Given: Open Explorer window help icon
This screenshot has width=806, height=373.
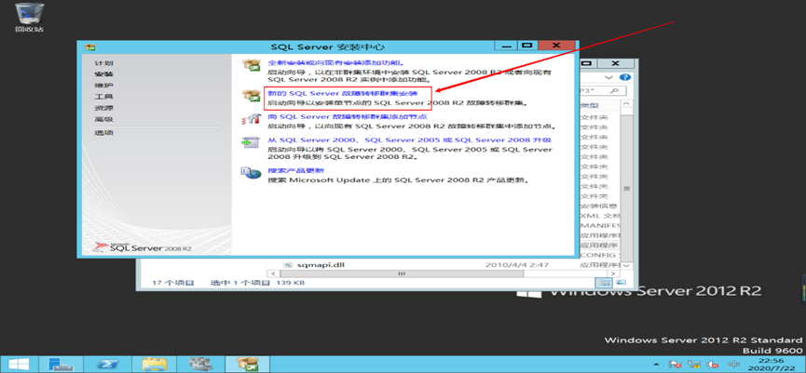Looking at the screenshot, I should [625, 77].
